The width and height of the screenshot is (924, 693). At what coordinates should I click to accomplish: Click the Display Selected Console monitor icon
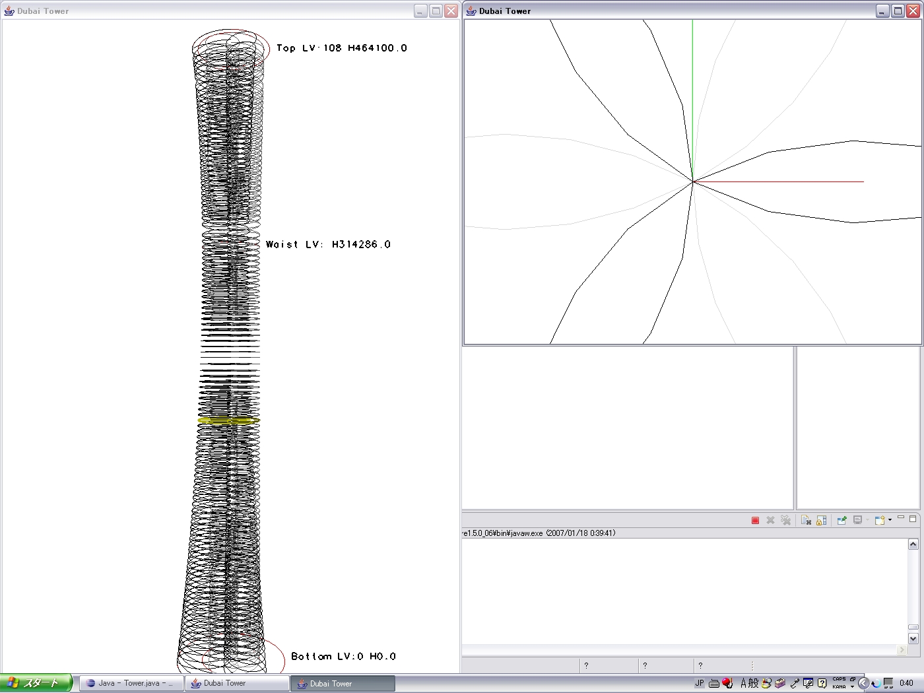tap(857, 520)
